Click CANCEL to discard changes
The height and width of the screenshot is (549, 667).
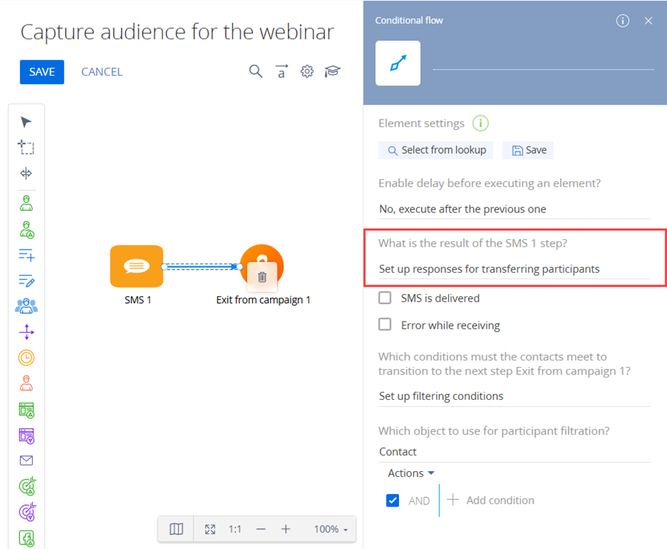pyautogui.click(x=102, y=72)
